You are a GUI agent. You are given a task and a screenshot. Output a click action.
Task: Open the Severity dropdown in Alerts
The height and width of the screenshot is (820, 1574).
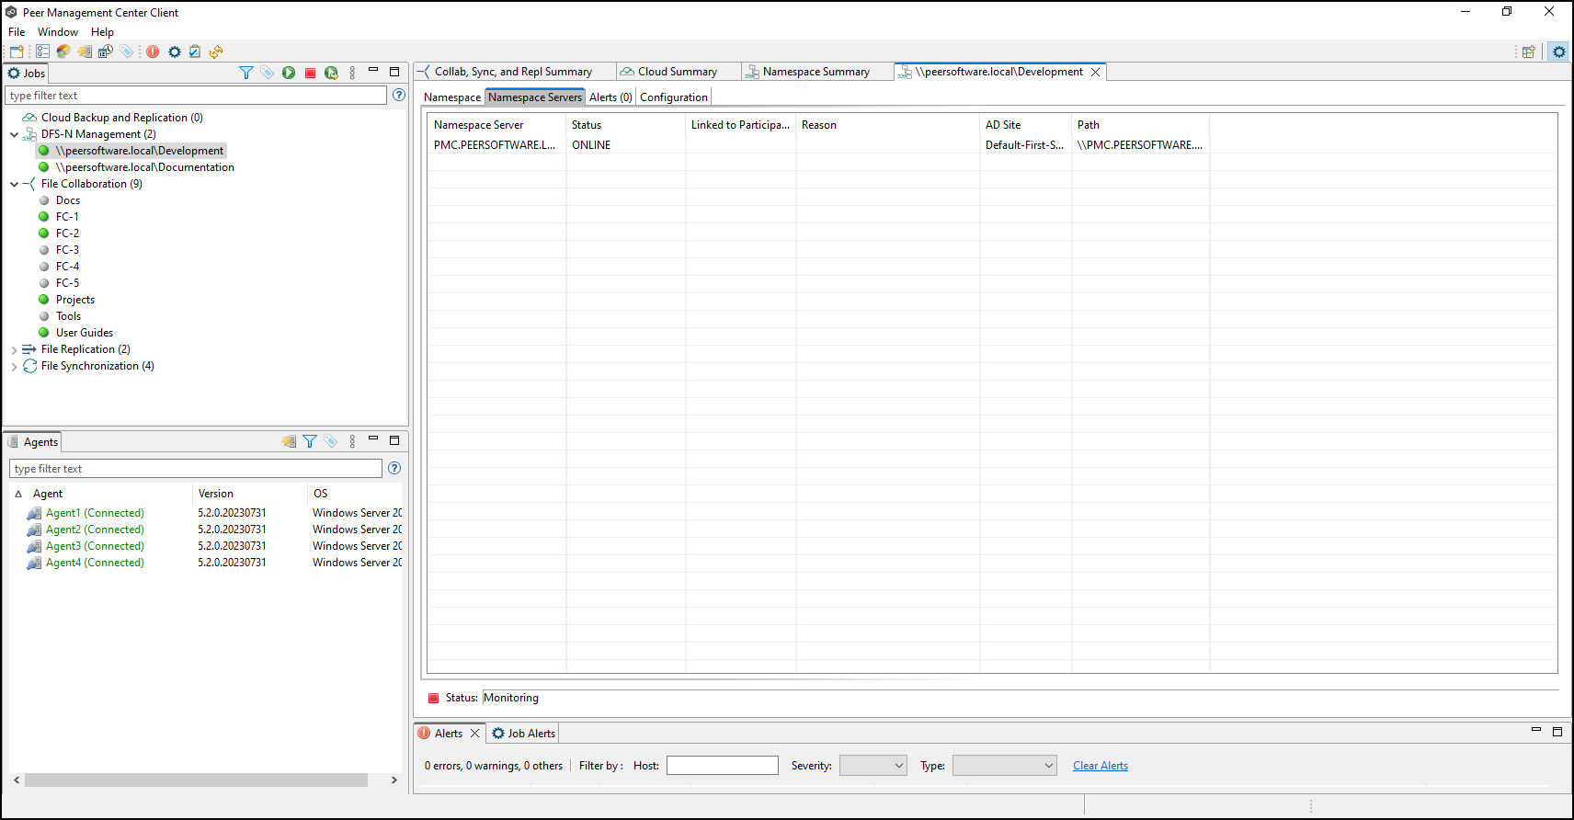click(x=873, y=766)
